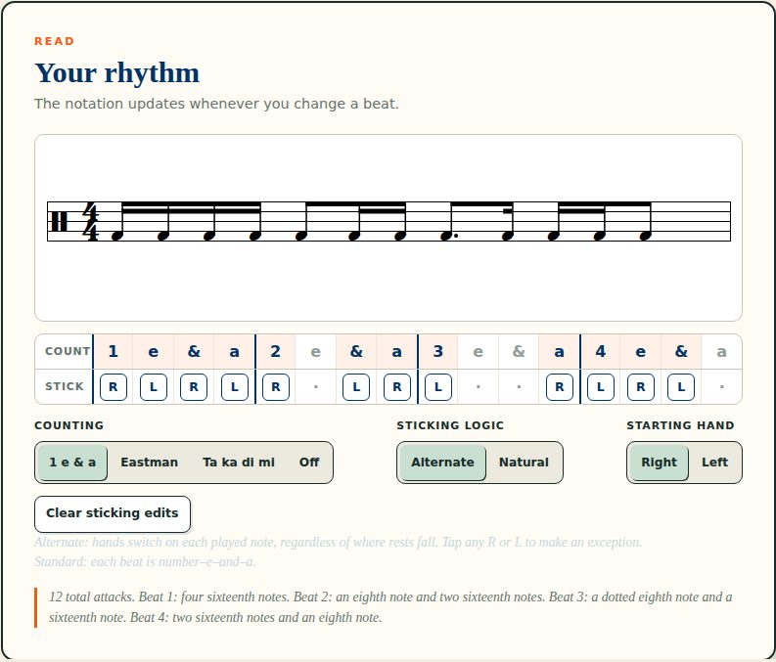
Task: Select Alternate sticking logic
Action: tap(442, 463)
